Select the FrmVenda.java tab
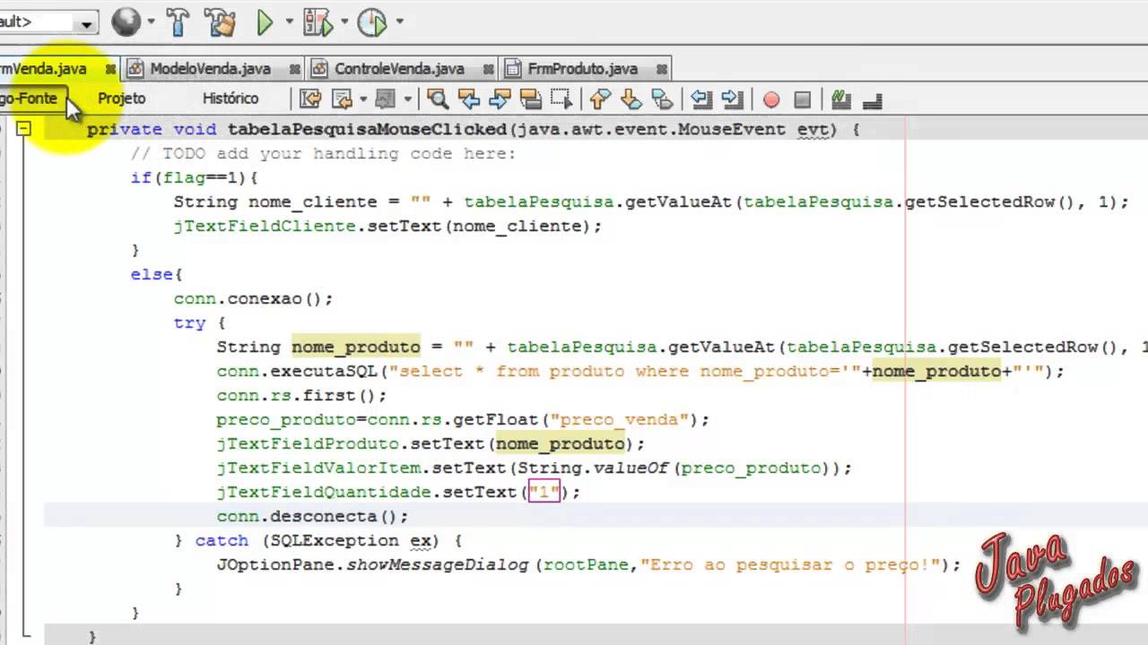 [44, 69]
